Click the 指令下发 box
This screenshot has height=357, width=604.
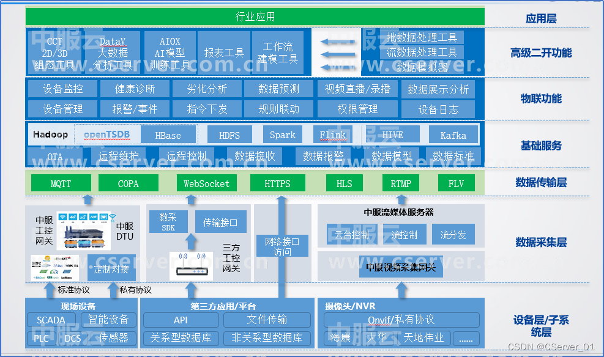207,109
